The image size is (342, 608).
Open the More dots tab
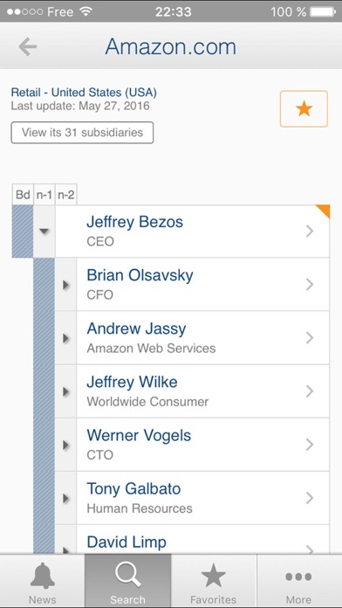coord(299,580)
